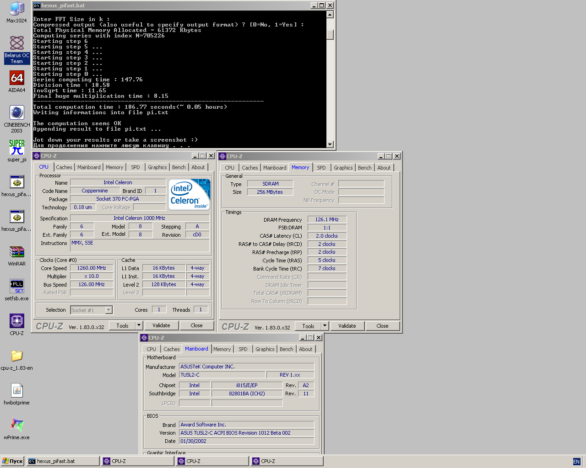Viewport: 586px width, 468px height.
Task: Click the ASUSTeK Computer INC. manufacturer field
Action: pos(247,367)
